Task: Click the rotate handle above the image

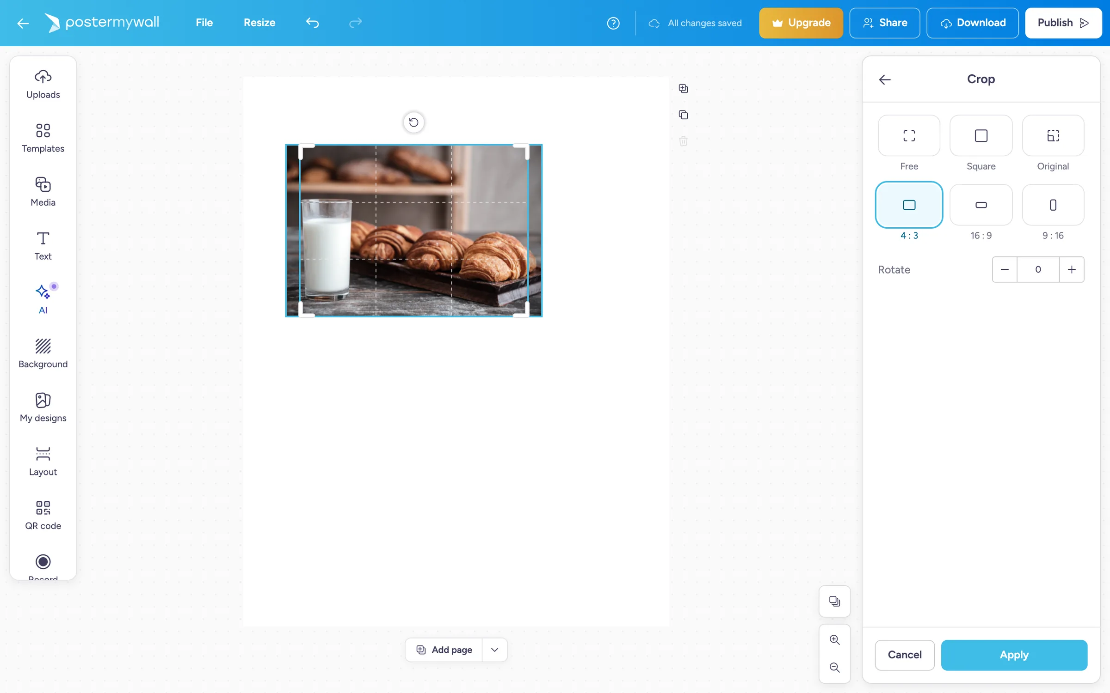Action: point(414,122)
